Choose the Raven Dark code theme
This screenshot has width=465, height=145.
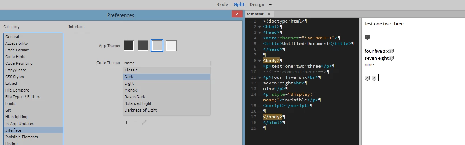166,97
